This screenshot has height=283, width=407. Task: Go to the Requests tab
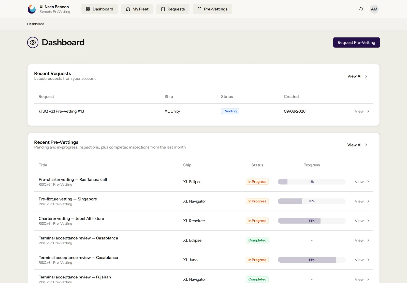173,9
